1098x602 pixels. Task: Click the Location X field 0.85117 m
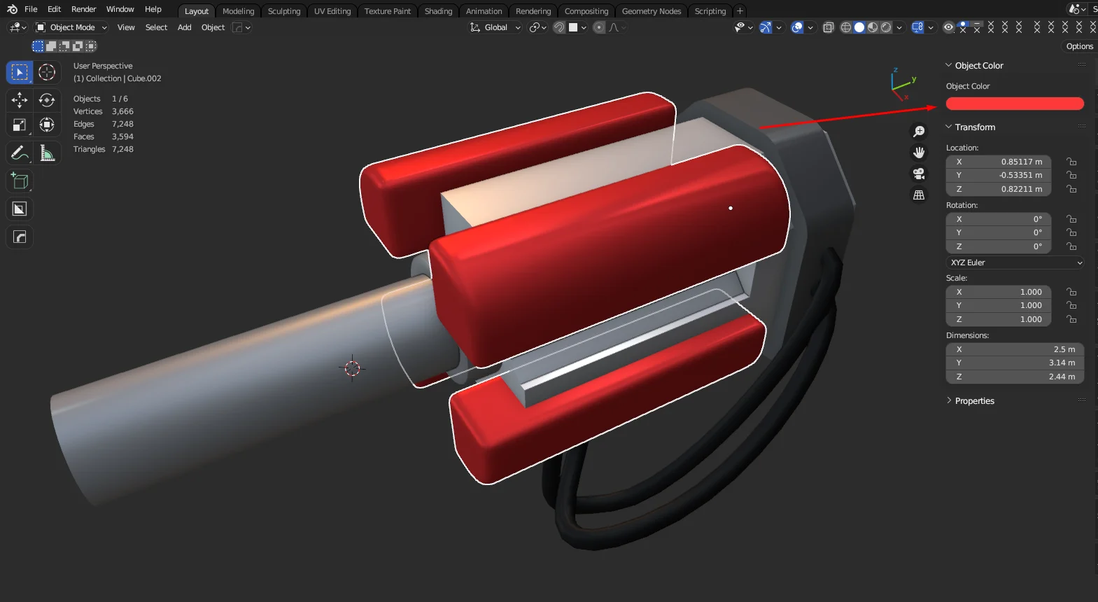[999, 162]
